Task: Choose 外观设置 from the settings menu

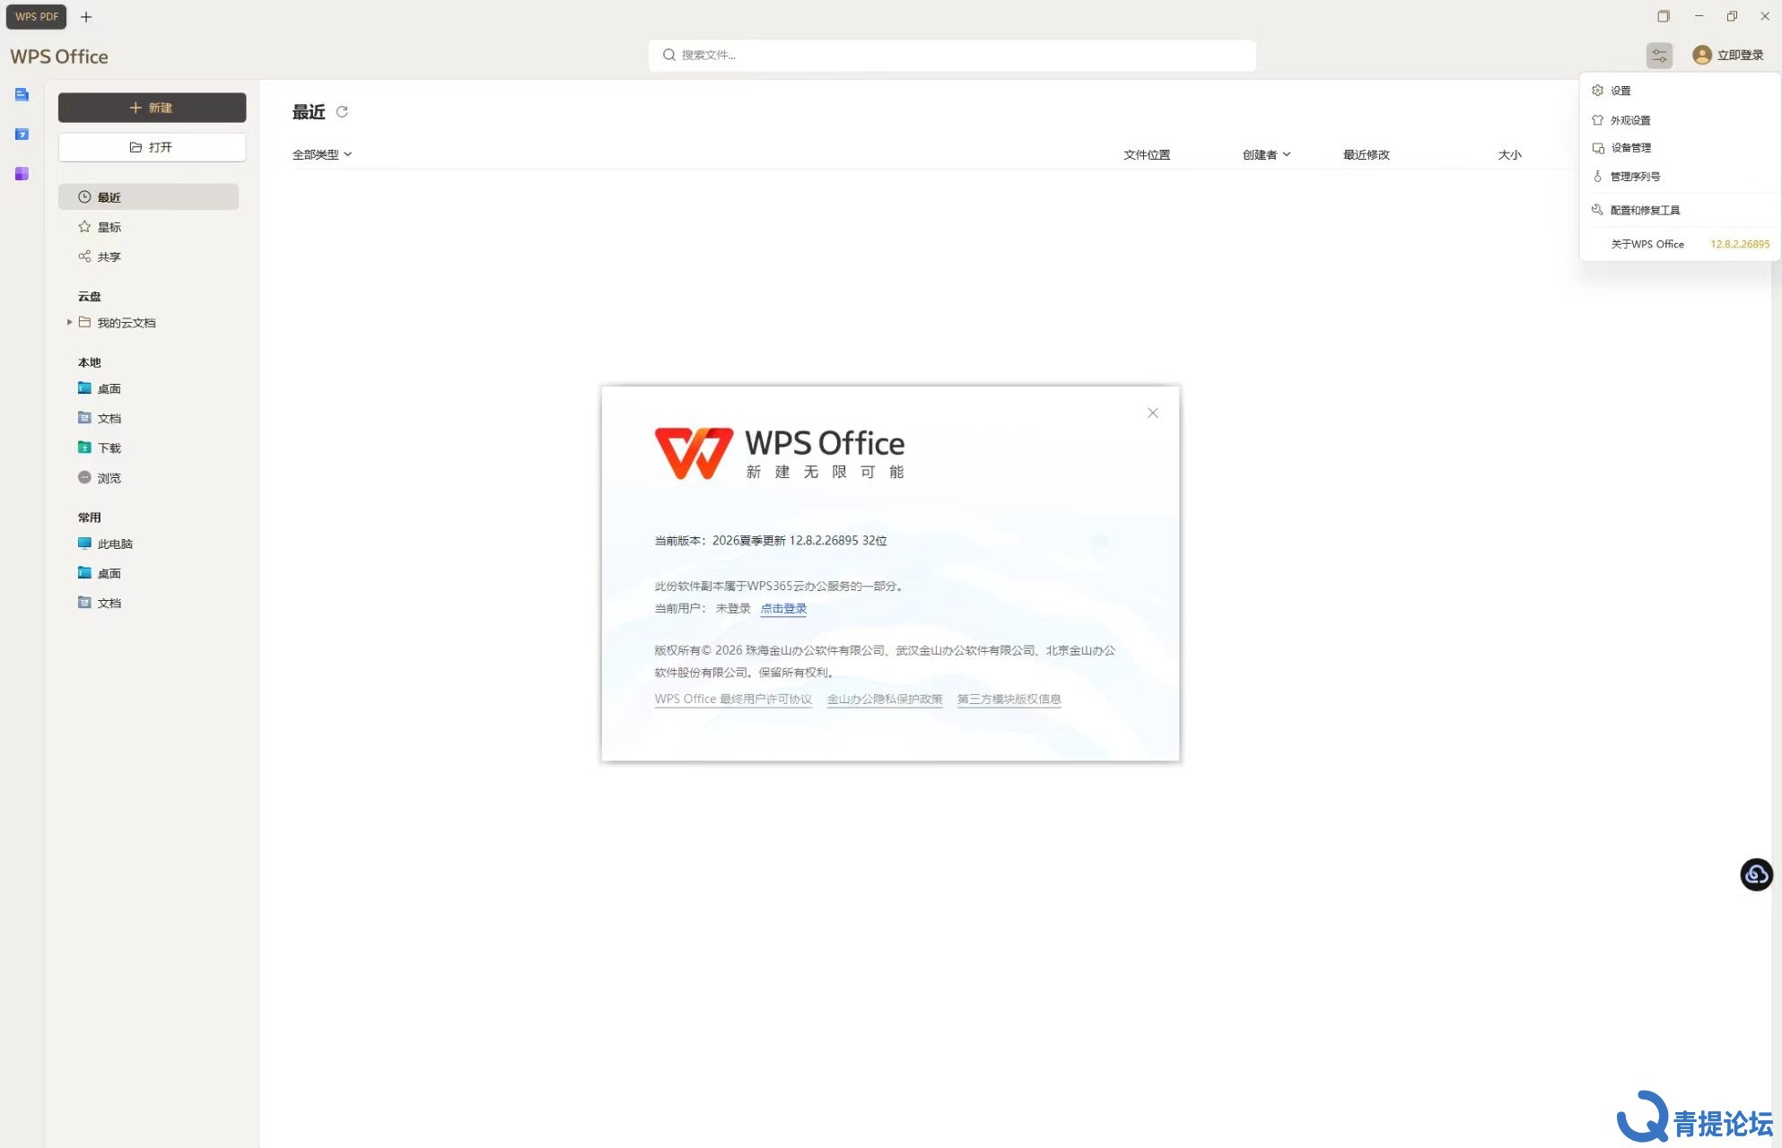Action: coord(1679,120)
